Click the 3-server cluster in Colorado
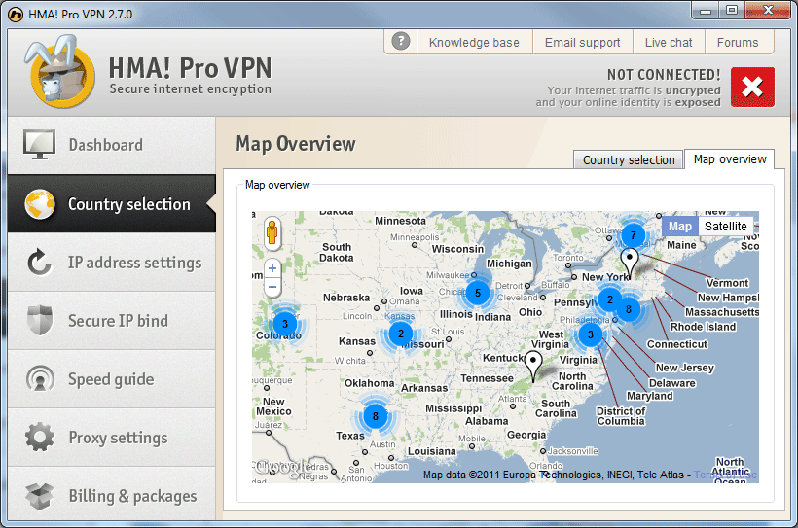Image resolution: width=798 pixels, height=528 pixels. point(284,324)
